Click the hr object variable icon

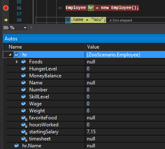coord(16,55)
